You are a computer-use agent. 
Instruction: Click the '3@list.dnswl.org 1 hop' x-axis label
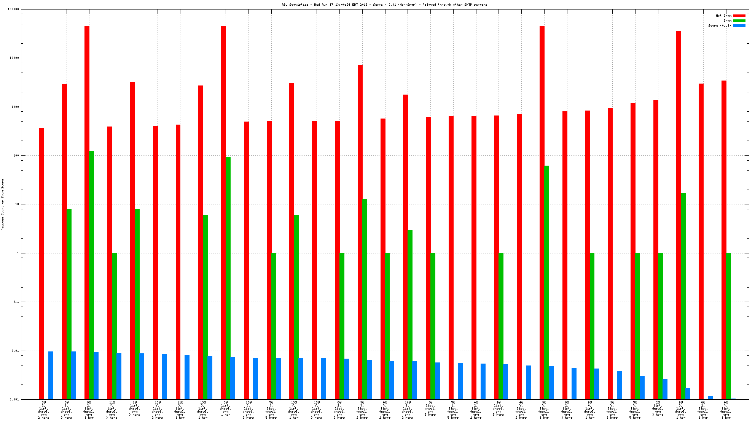coord(226,409)
